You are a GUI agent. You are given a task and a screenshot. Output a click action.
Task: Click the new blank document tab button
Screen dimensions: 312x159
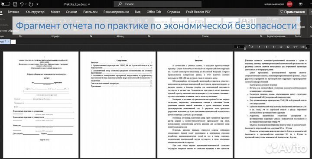click(13, 42)
